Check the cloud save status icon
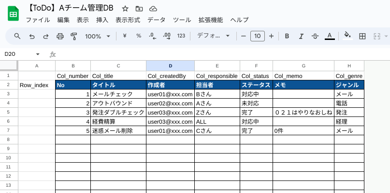This screenshot has height=193, width=390. click(x=153, y=9)
